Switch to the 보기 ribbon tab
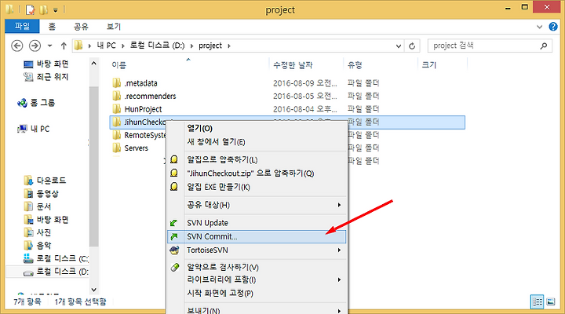 (x=114, y=27)
